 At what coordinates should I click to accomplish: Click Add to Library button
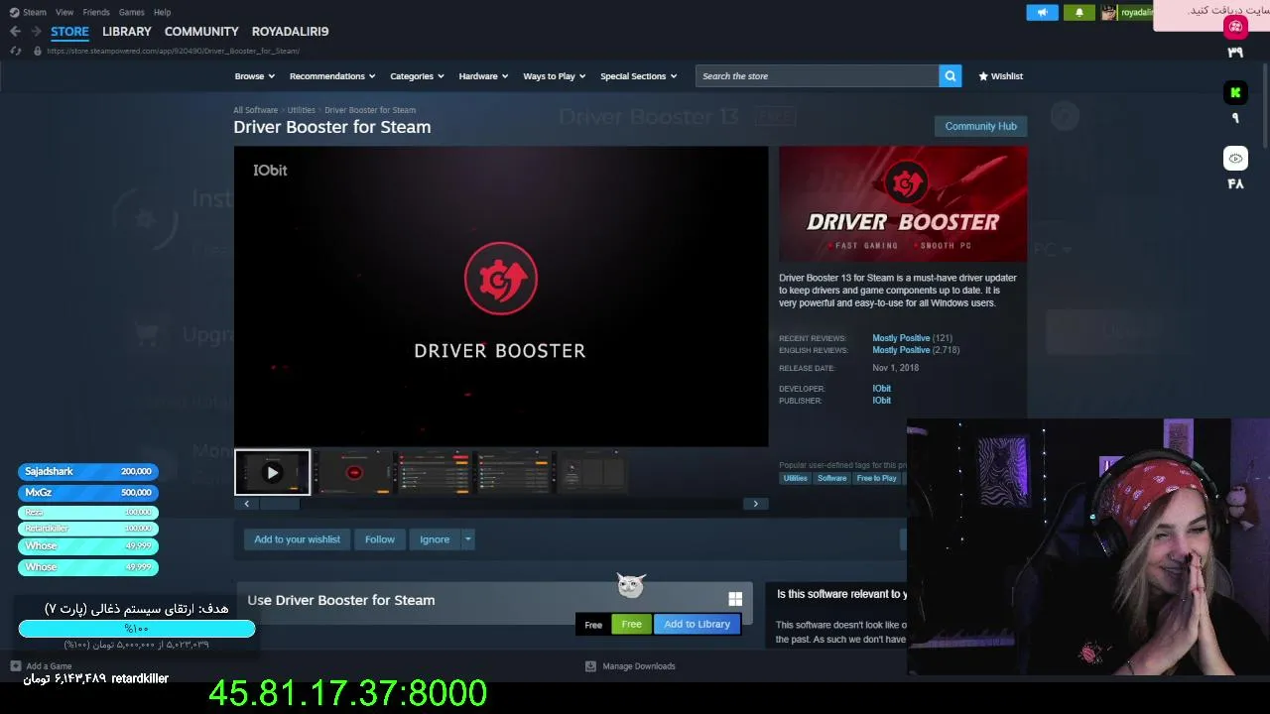(x=697, y=624)
